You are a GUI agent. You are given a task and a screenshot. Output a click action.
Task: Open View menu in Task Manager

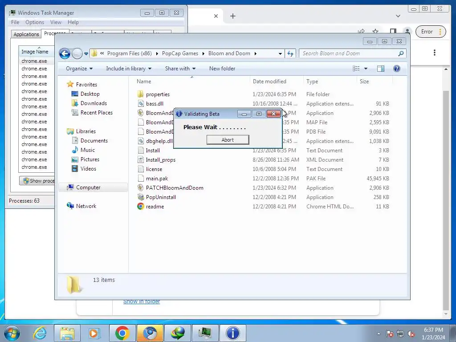[56, 22]
